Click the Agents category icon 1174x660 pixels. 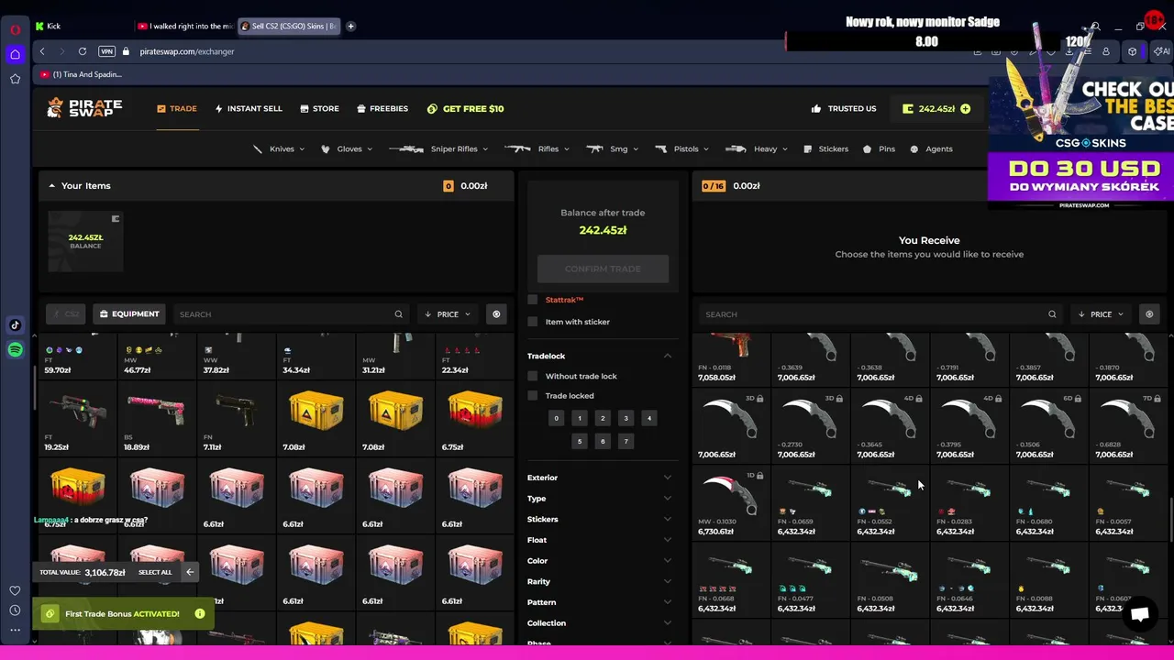(x=914, y=148)
